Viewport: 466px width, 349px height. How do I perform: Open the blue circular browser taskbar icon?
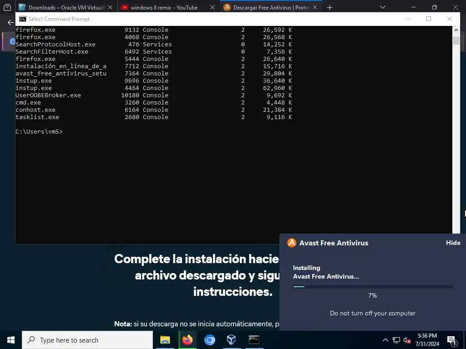[x=209, y=340]
